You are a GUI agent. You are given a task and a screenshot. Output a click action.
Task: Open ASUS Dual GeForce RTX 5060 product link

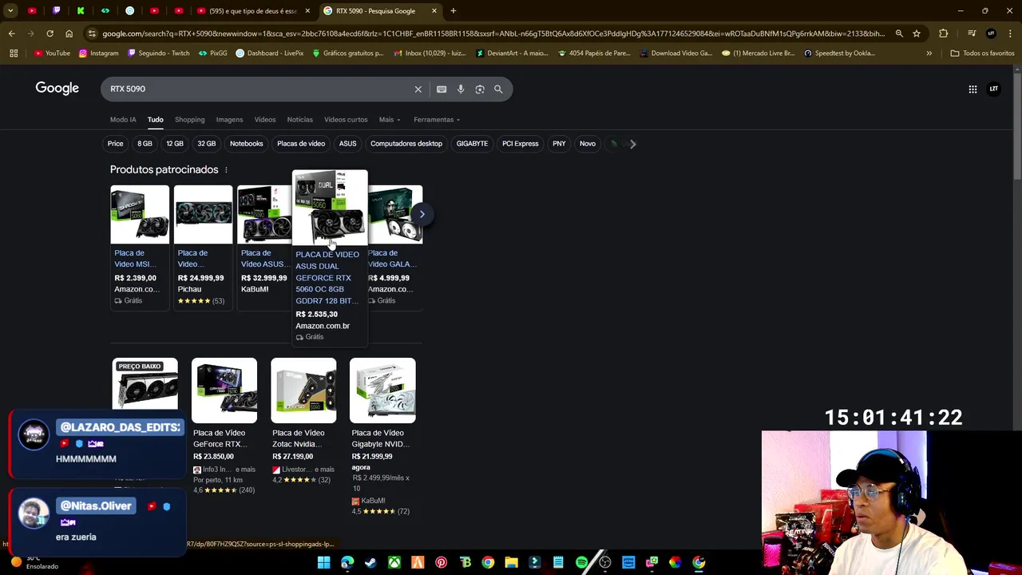click(x=327, y=277)
